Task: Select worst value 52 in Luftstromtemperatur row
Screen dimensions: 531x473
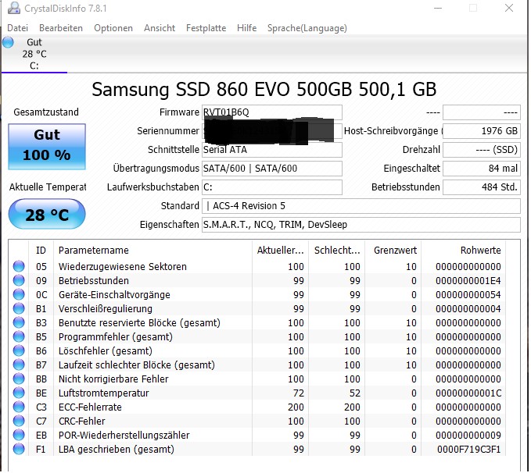Action: [x=354, y=393]
